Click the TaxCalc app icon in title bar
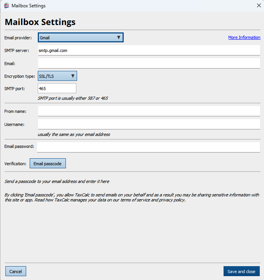Viewport: 264px width, 280px height. tap(6, 6)
